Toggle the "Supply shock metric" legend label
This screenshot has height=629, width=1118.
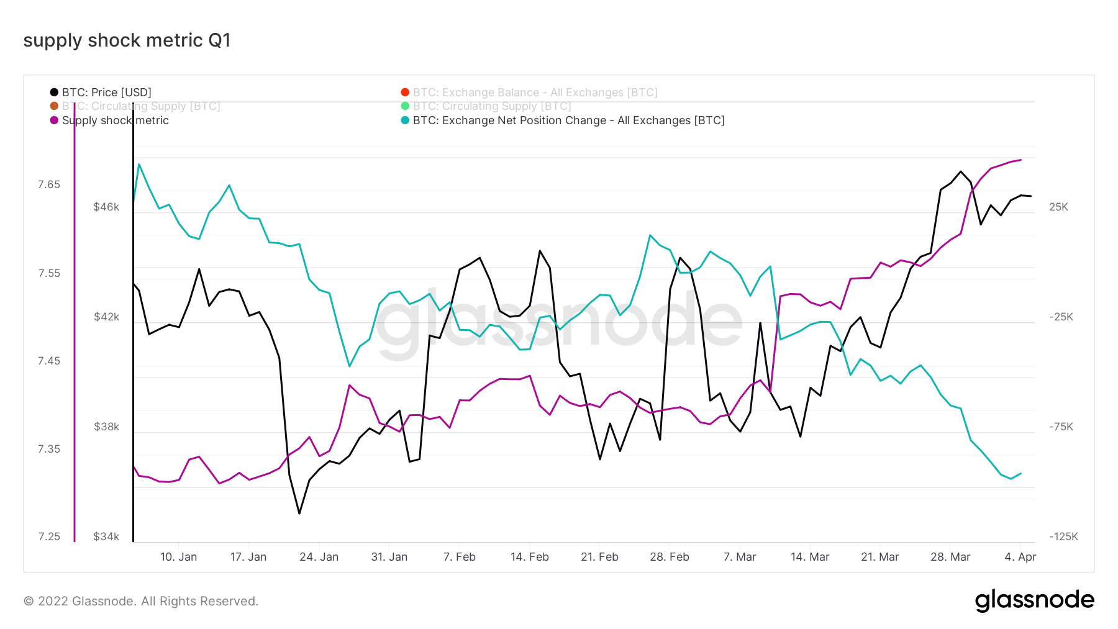(x=116, y=120)
